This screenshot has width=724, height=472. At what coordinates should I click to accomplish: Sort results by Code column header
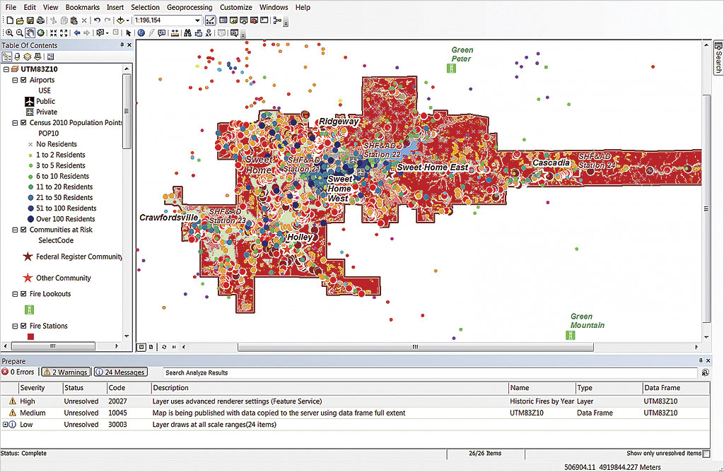[129, 388]
